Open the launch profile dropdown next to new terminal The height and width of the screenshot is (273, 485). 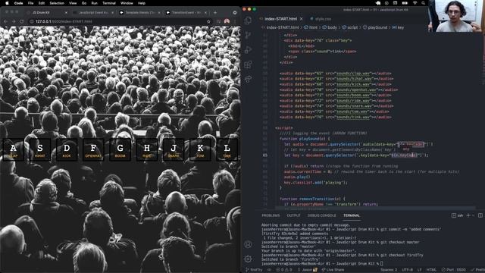click(473, 215)
